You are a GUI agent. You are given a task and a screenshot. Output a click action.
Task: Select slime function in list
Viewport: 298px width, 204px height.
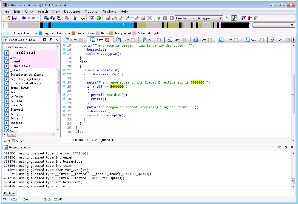tap(15, 127)
